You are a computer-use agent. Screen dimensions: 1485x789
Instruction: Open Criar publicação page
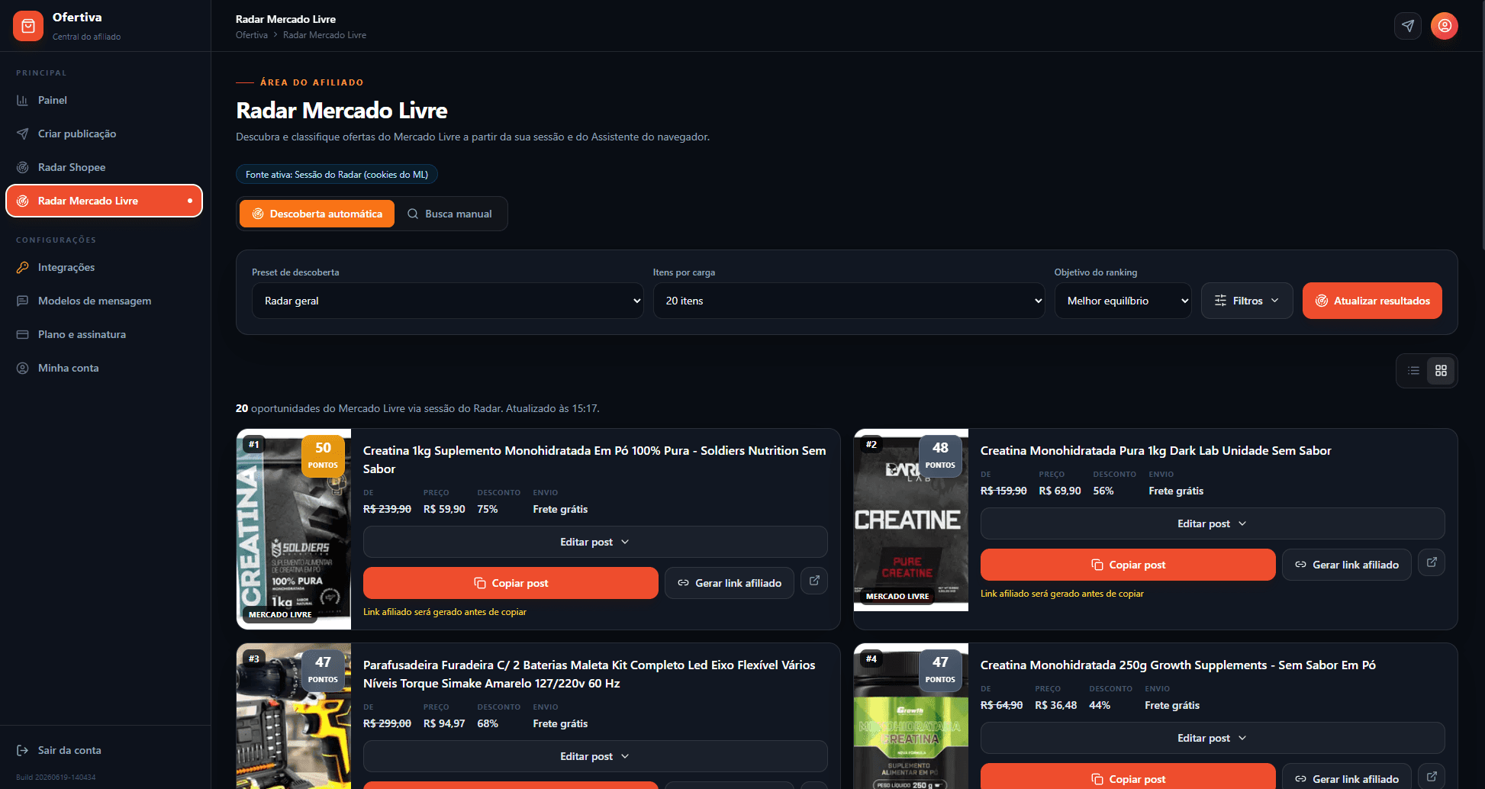point(104,134)
